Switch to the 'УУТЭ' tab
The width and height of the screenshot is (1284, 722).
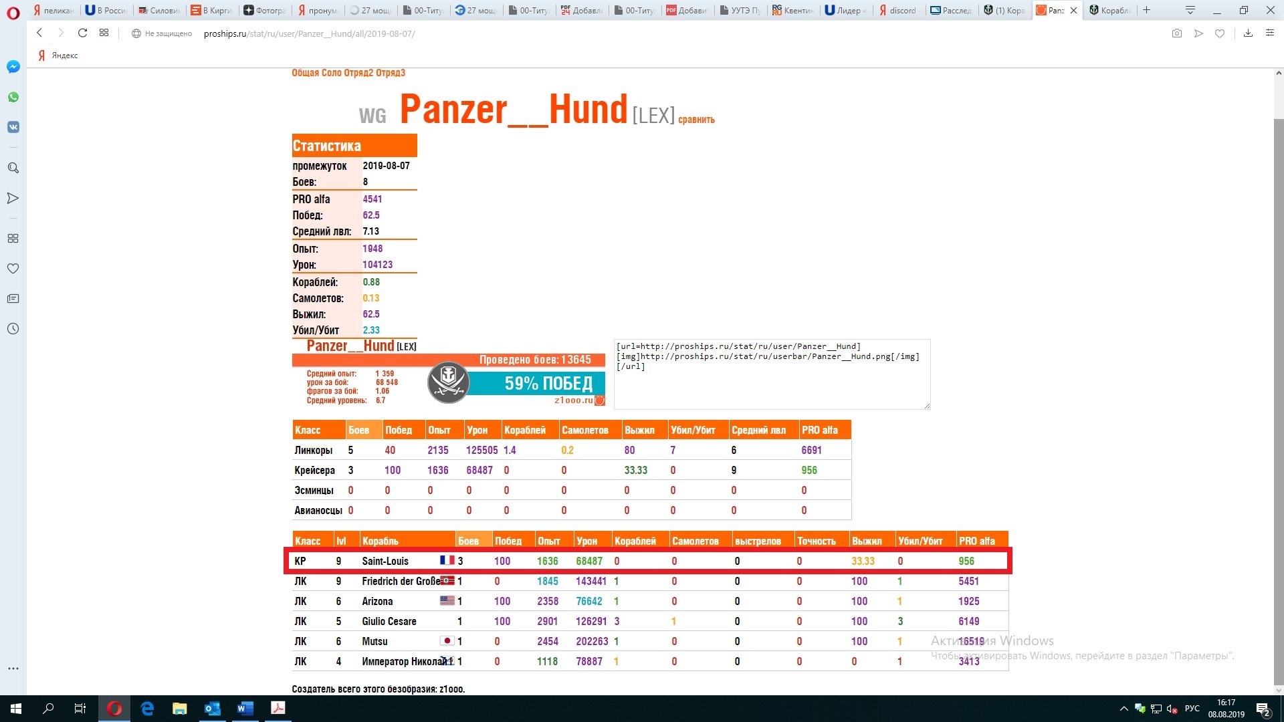[x=740, y=10]
